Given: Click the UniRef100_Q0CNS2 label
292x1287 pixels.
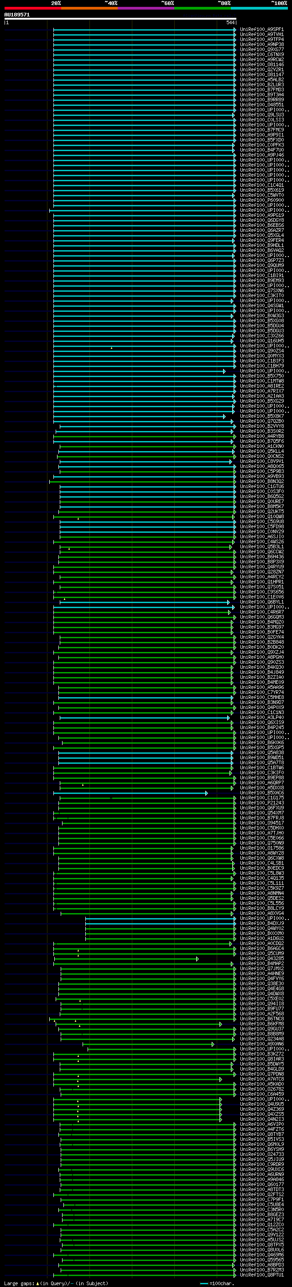Looking at the screenshot, I should click(261, 457).
